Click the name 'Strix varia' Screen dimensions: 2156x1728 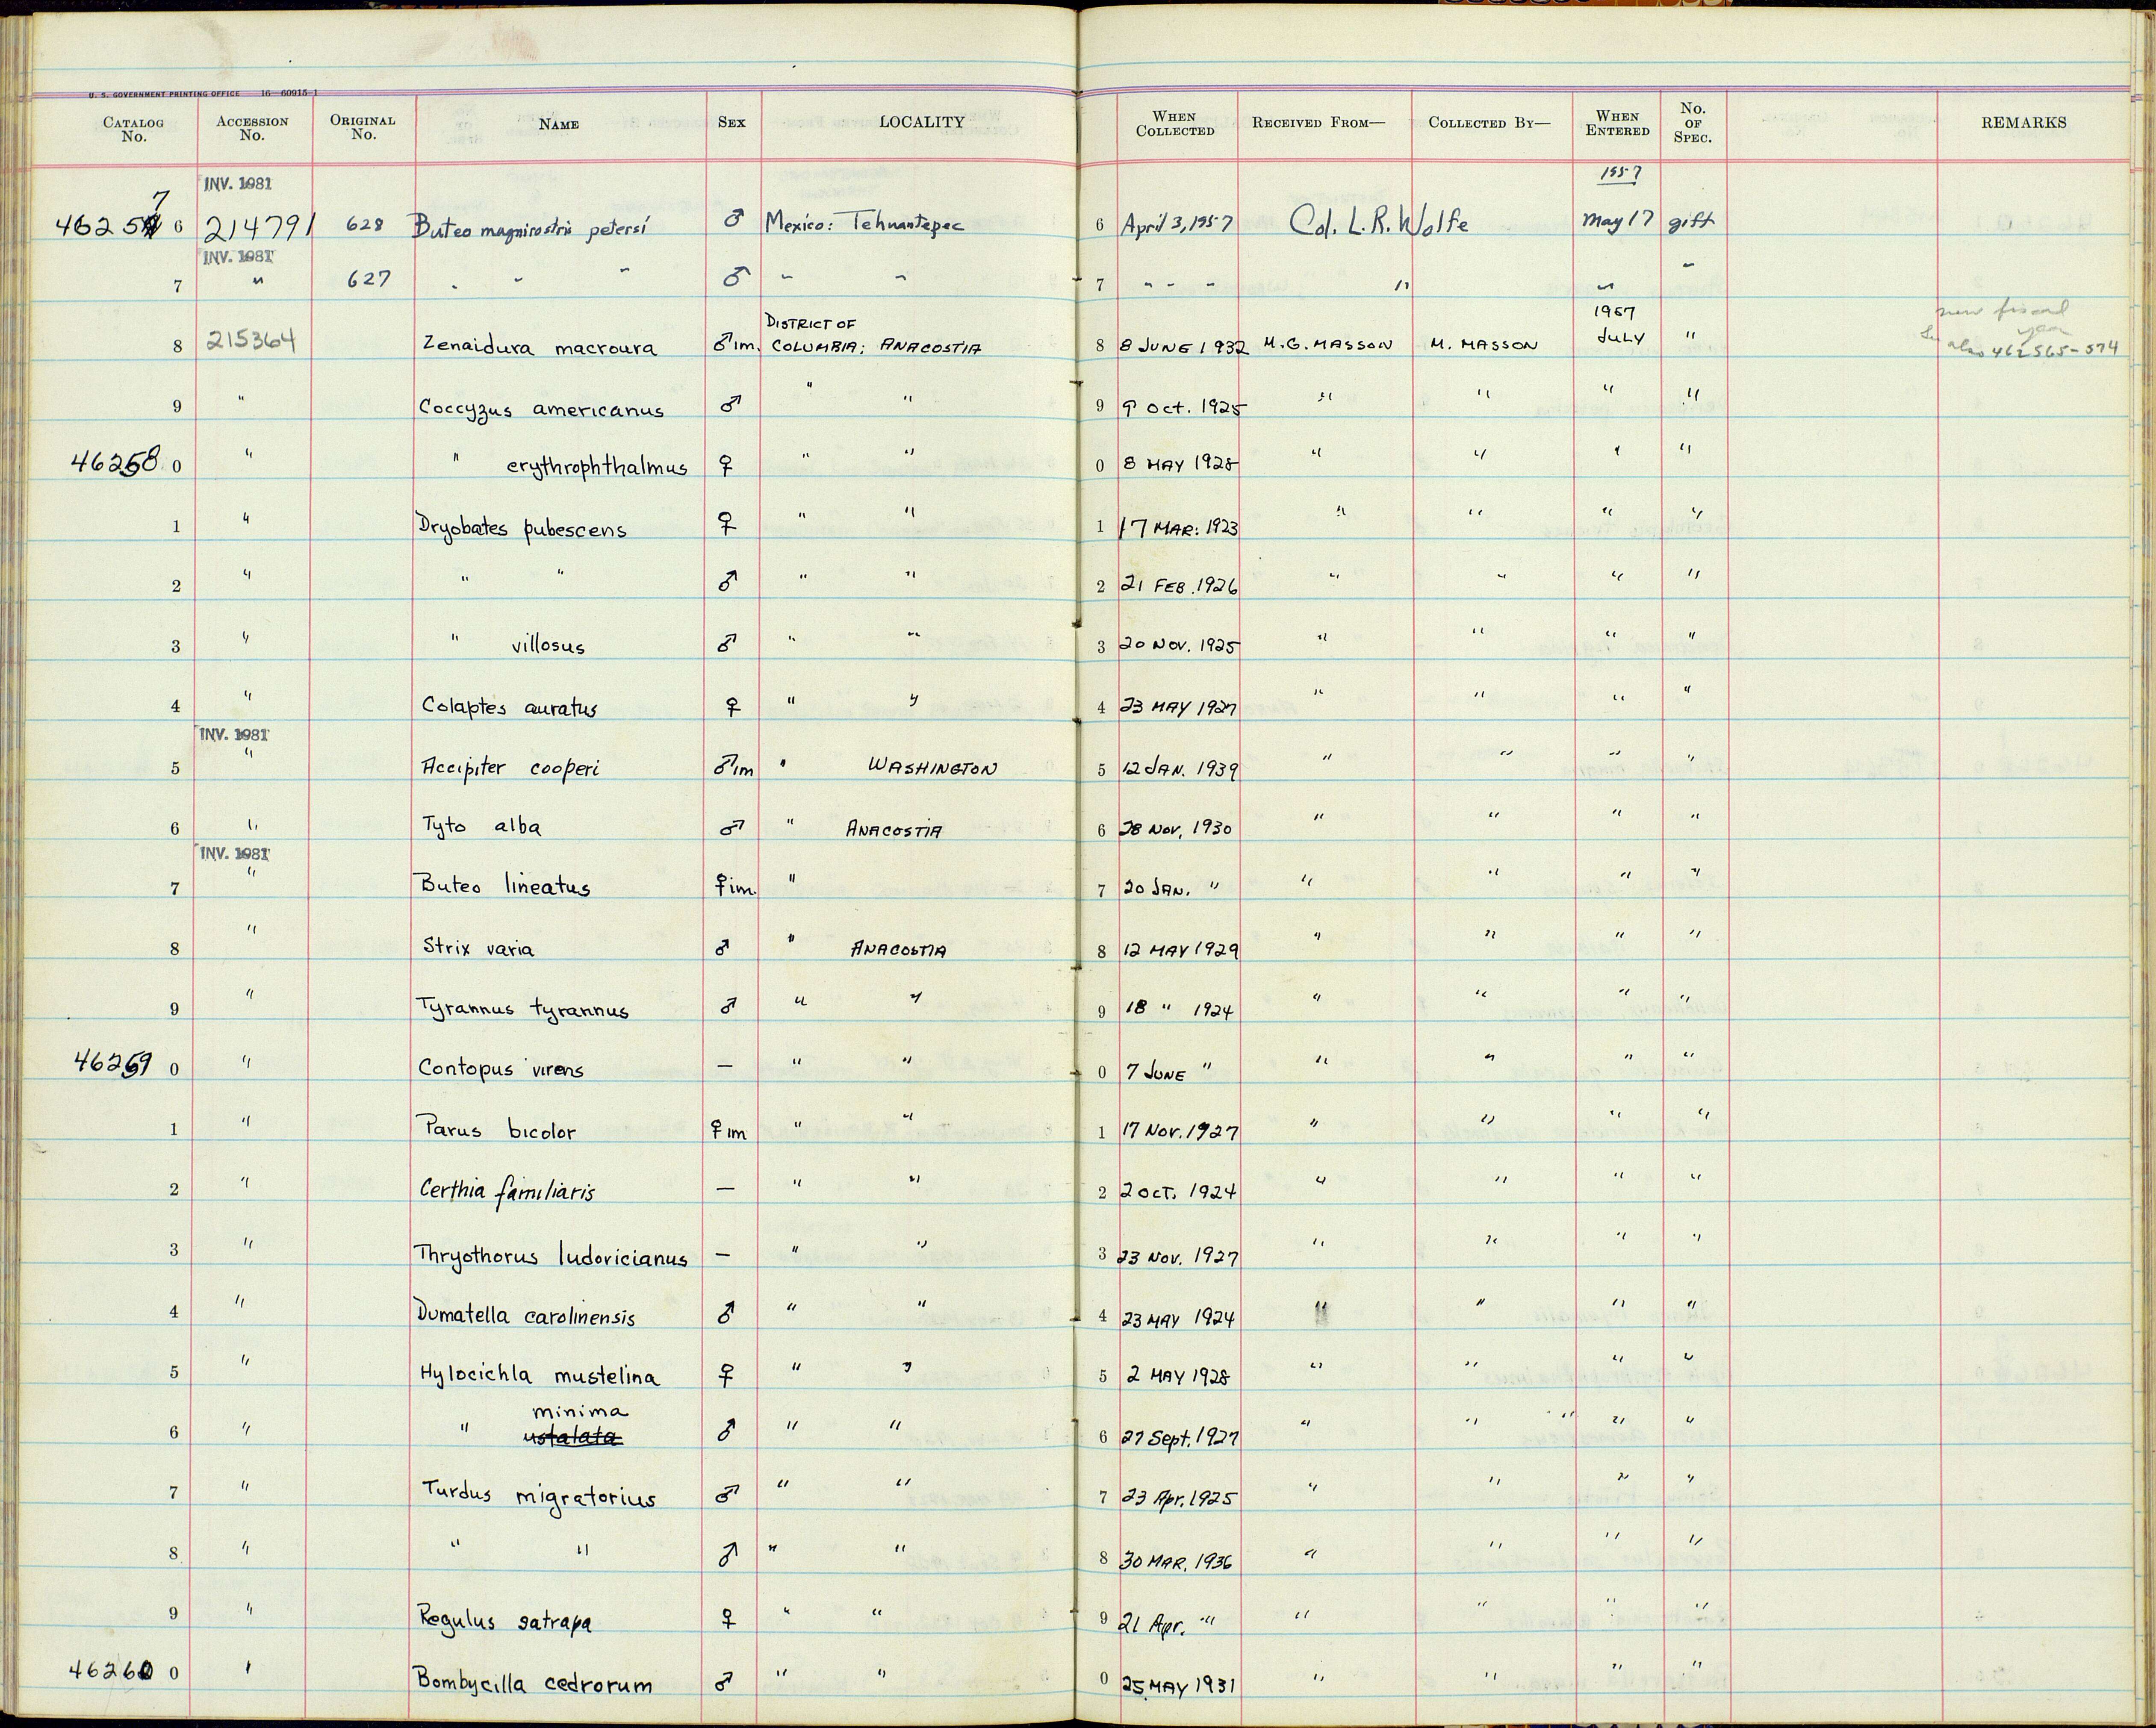[x=478, y=947]
